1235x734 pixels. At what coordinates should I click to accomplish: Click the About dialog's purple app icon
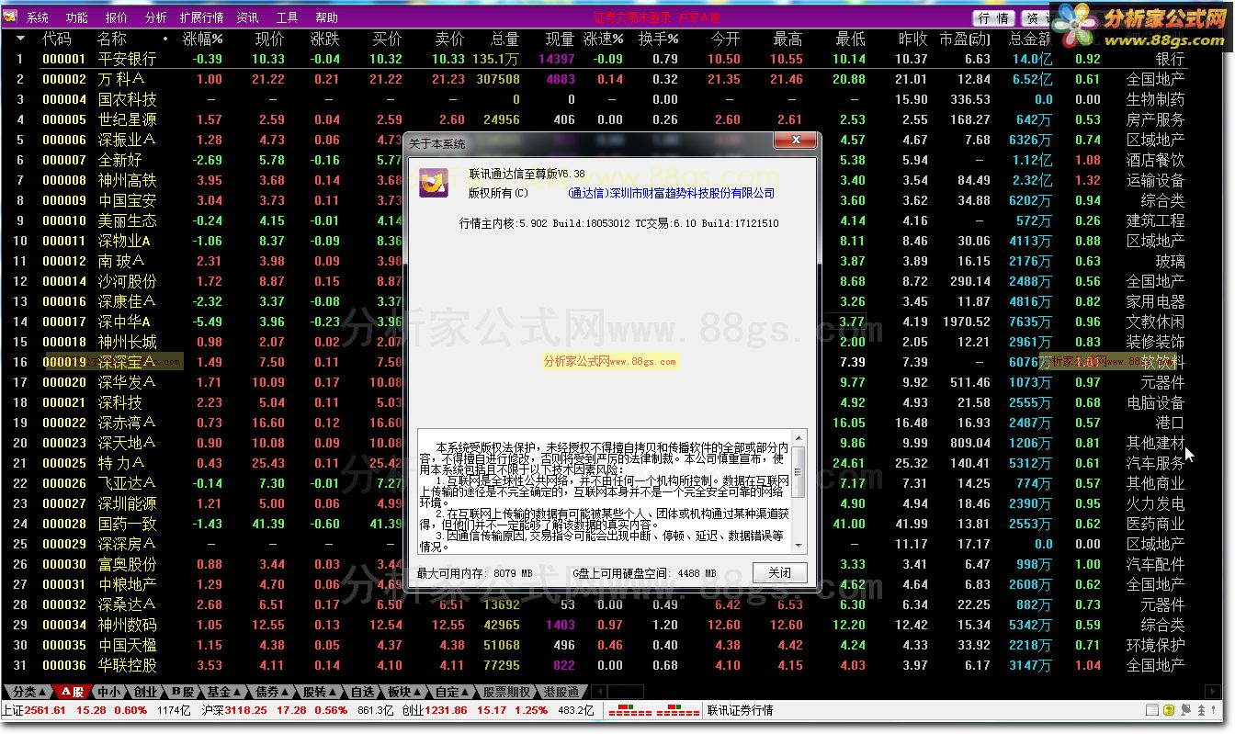[433, 183]
